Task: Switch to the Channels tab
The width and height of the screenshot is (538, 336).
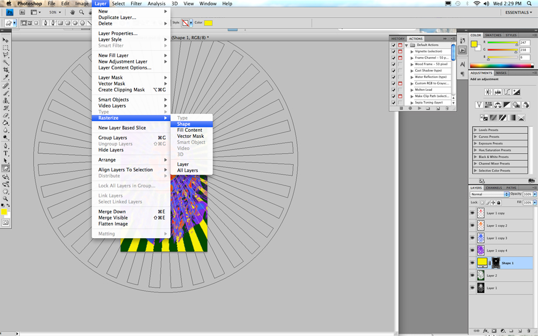Action: click(x=494, y=188)
